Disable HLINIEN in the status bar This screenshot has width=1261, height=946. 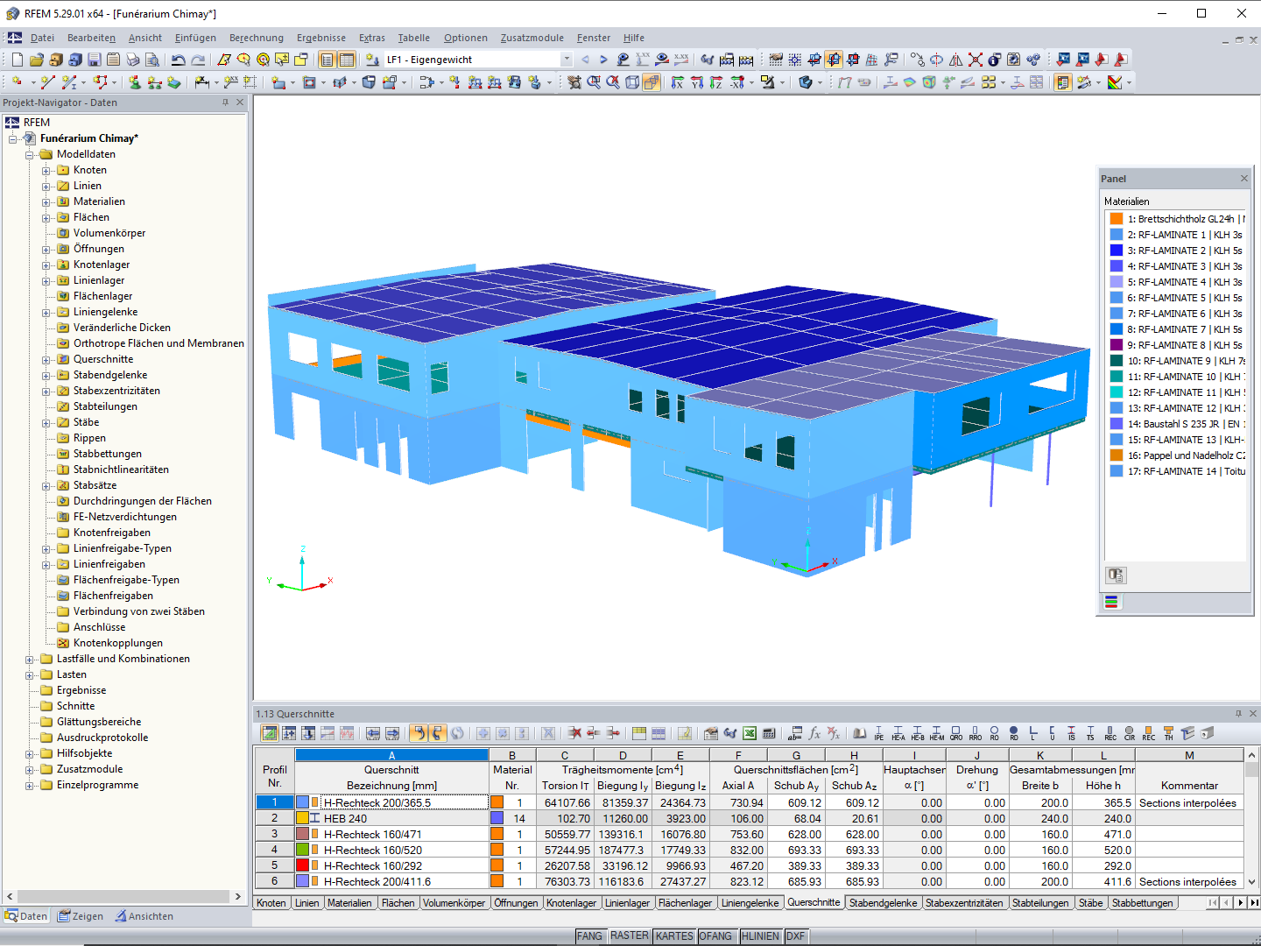[760, 935]
